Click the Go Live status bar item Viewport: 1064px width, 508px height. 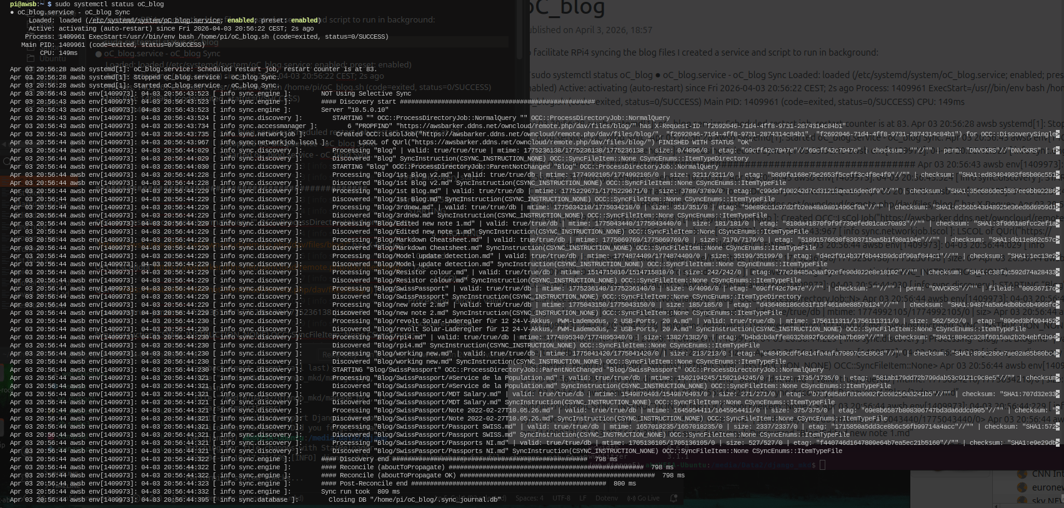coord(643,499)
